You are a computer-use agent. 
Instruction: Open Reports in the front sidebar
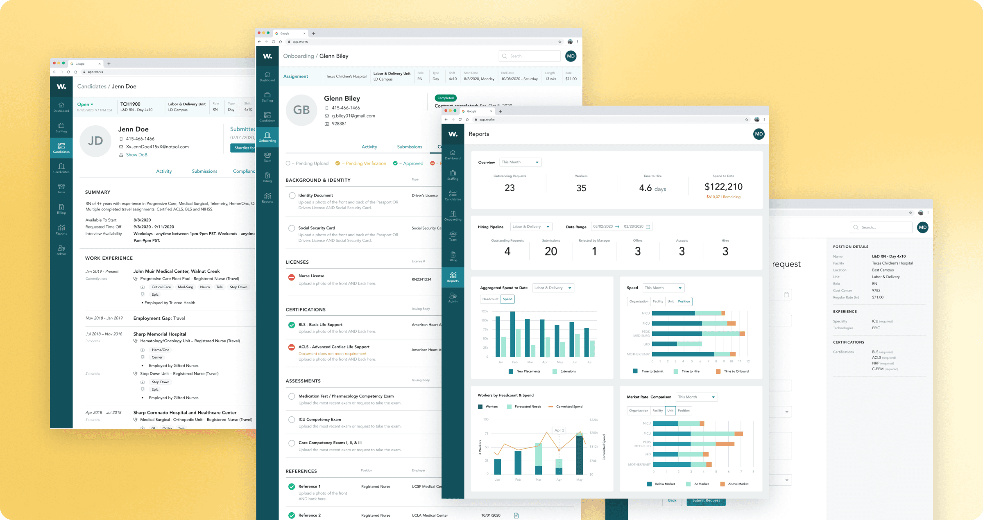[x=453, y=277]
